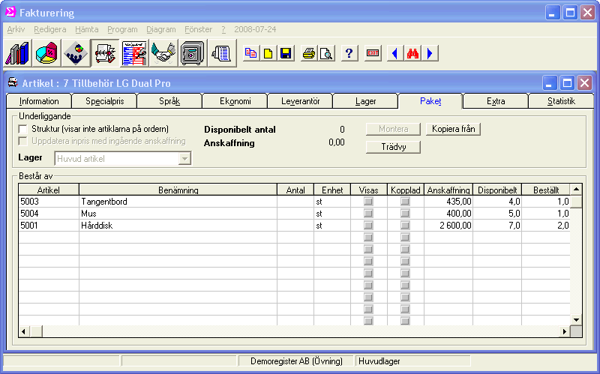Enable the Struktur checkbox
Screen dimensions: 600x374
click(x=22, y=129)
